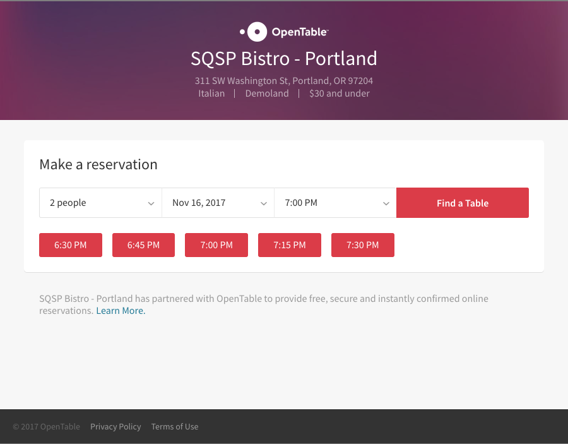
Task: Open the Terms of Use footer link
Action: [x=175, y=427]
